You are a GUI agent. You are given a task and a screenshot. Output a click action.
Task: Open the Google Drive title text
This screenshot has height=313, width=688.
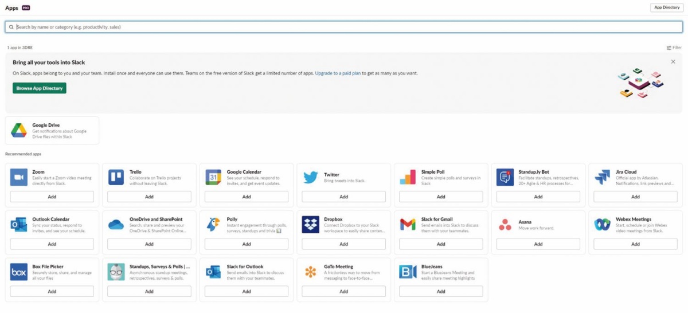(x=46, y=125)
